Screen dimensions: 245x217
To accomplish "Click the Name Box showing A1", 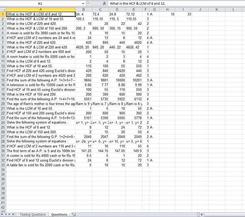I will click(40, 4).
